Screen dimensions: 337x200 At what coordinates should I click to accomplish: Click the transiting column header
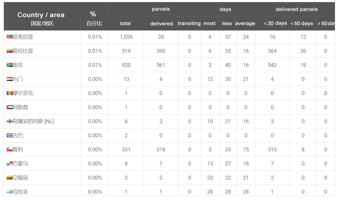point(189,23)
